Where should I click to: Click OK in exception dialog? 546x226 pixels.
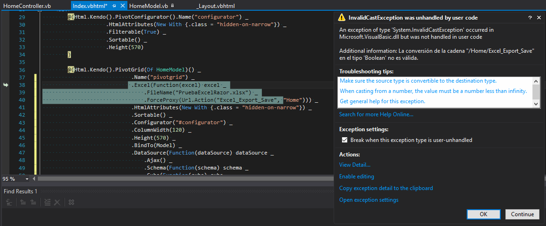click(483, 214)
